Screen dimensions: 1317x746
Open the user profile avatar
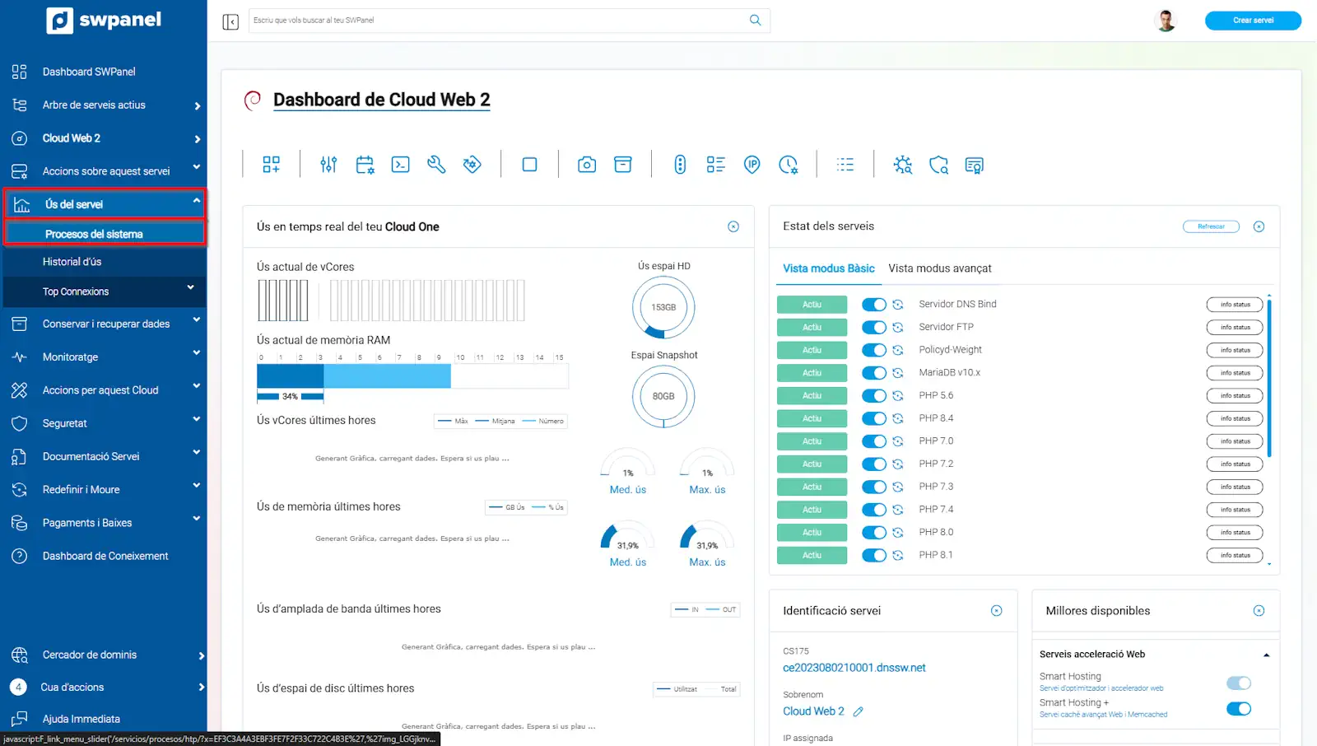click(x=1166, y=20)
